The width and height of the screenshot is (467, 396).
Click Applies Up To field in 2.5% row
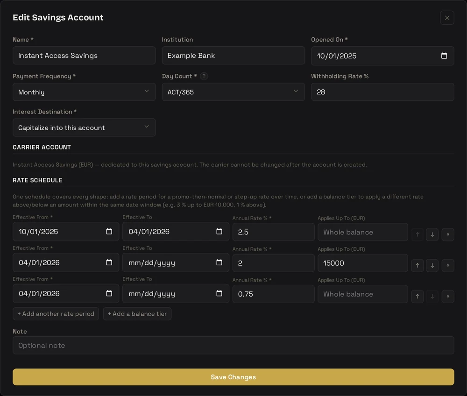coord(362,232)
